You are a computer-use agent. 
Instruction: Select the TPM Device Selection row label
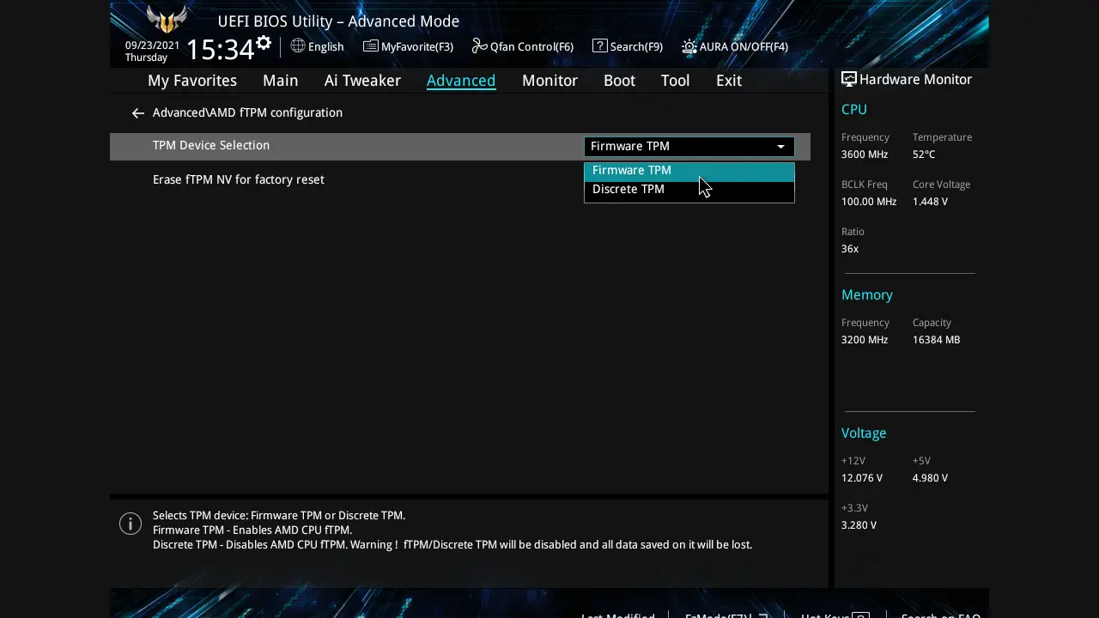[211, 145]
